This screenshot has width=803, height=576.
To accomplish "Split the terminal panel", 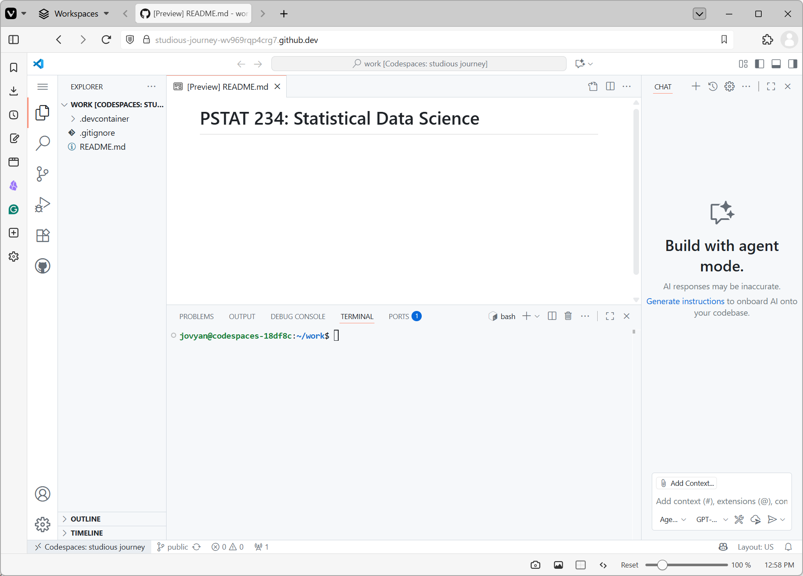I will click(552, 316).
